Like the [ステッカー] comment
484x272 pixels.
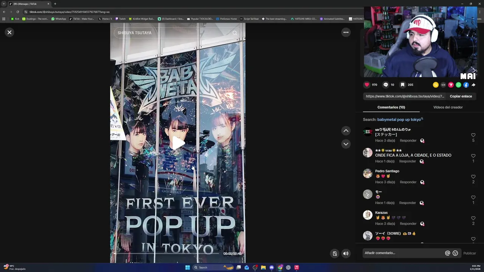click(x=473, y=135)
